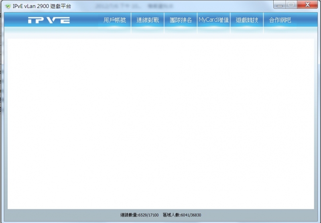Click the 區域人數:6041/36830 status text
Screen dimensions: 321x223
point(182,215)
